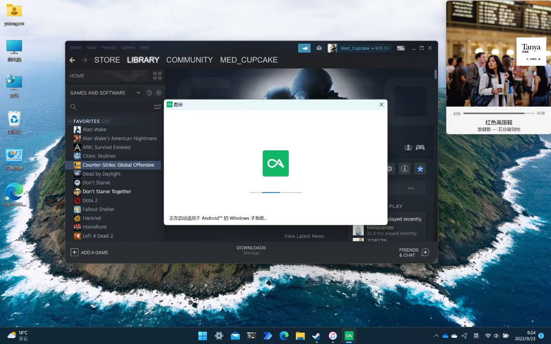Expand the Games and Software dropdown
551x344 pixels.
(138, 93)
